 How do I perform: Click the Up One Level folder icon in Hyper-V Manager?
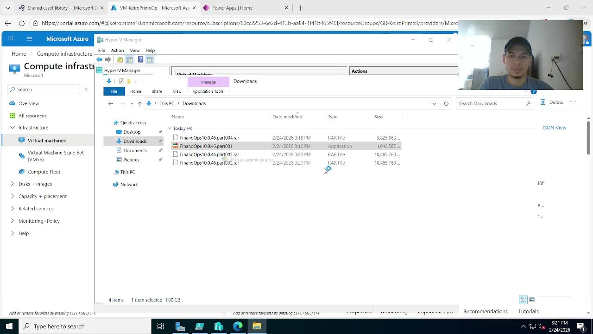(120, 59)
